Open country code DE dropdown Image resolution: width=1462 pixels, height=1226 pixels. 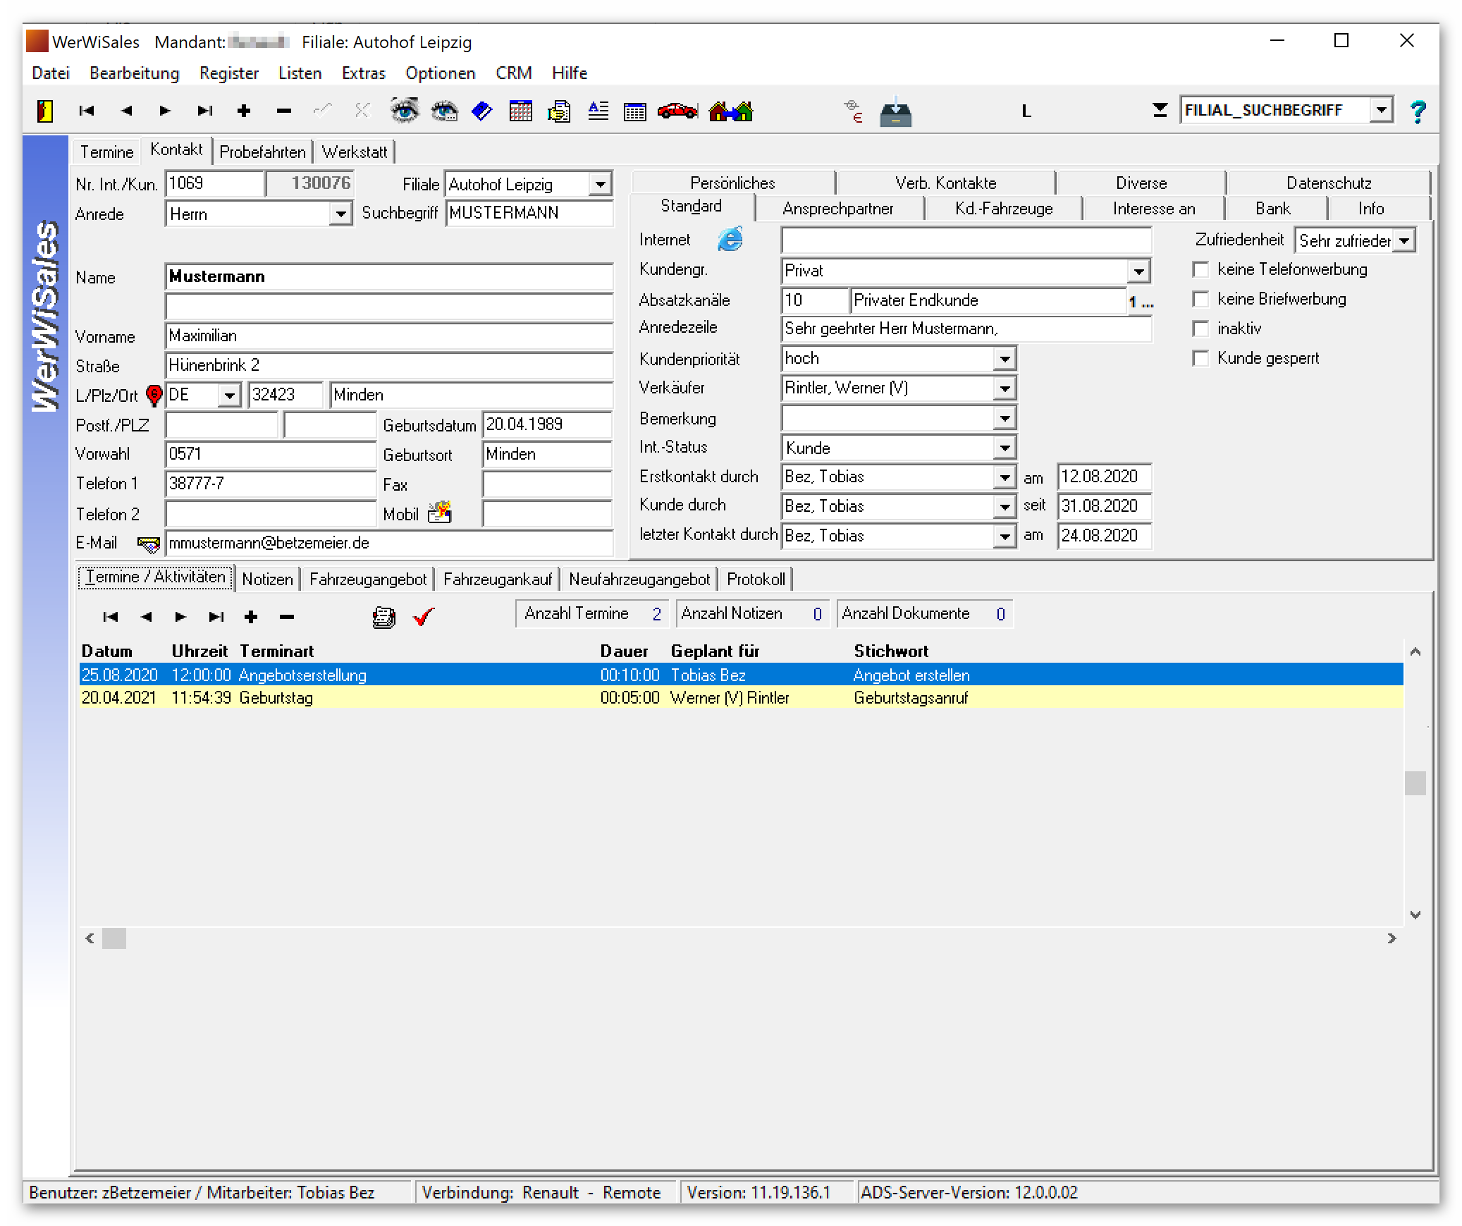(x=229, y=396)
